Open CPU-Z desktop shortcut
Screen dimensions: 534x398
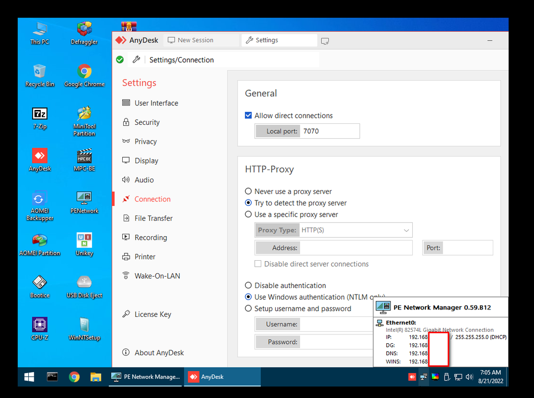(40, 329)
